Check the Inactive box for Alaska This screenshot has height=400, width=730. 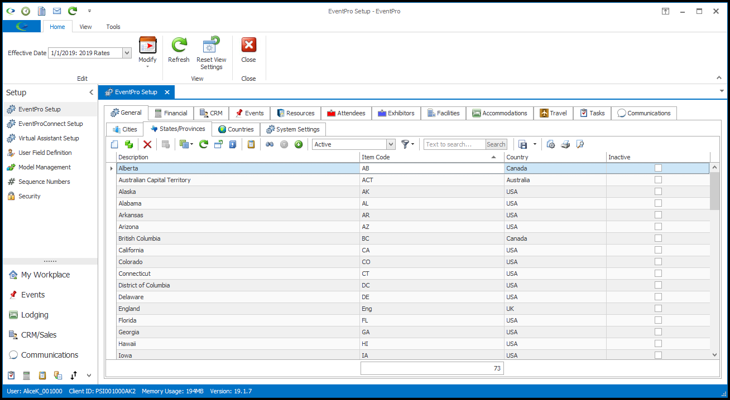(659, 192)
